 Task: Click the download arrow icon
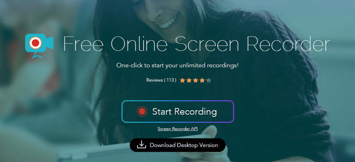142,145
